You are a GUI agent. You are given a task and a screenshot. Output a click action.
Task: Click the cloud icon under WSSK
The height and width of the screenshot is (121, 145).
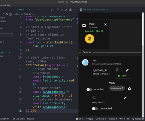pos(94,97)
